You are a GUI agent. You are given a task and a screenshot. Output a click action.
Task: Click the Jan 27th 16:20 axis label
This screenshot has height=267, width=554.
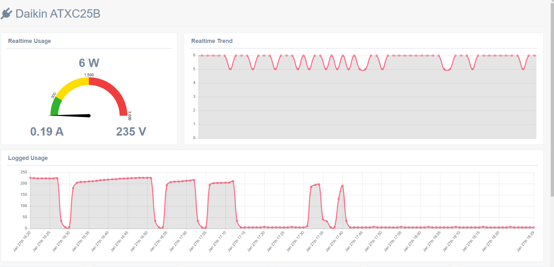pyautogui.click(x=22, y=241)
